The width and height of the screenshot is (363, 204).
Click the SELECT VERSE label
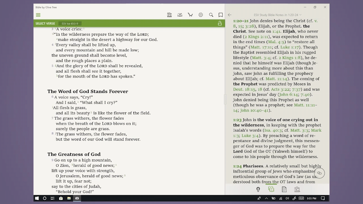45,24
